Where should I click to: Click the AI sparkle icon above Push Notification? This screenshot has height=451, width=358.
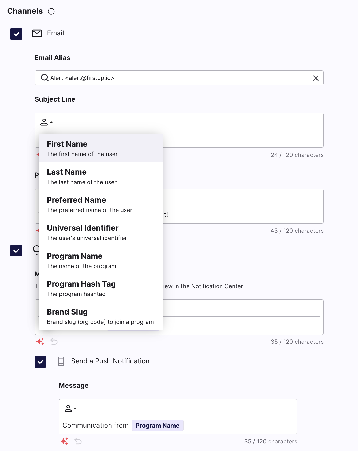click(x=40, y=341)
